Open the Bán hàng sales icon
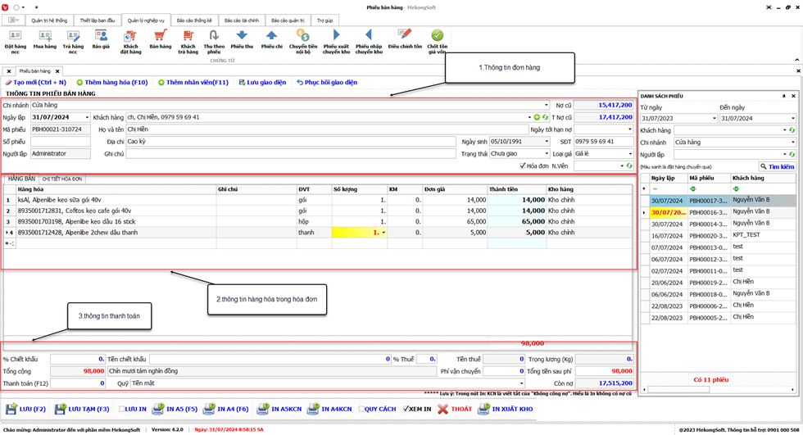The height and width of the screenshot is (435, 803). [160, 39]
